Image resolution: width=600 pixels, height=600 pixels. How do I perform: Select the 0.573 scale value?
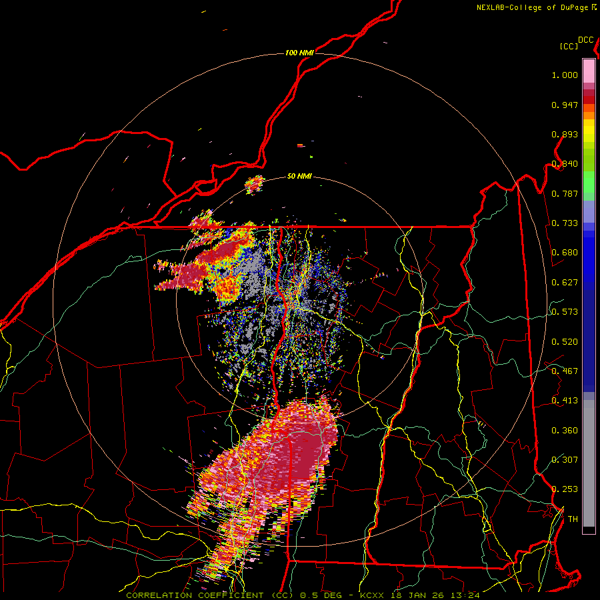click(x=565, y=312)
